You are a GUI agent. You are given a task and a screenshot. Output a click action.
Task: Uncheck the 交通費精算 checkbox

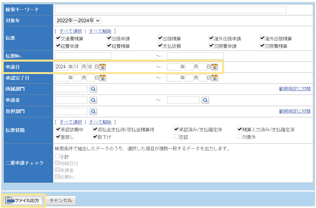(x=58, y=38)
